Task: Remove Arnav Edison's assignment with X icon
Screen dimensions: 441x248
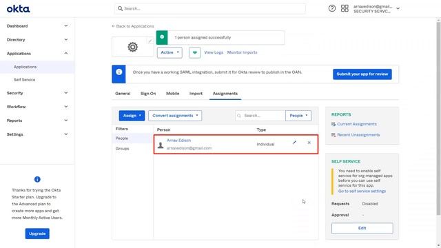Action: 309,143
